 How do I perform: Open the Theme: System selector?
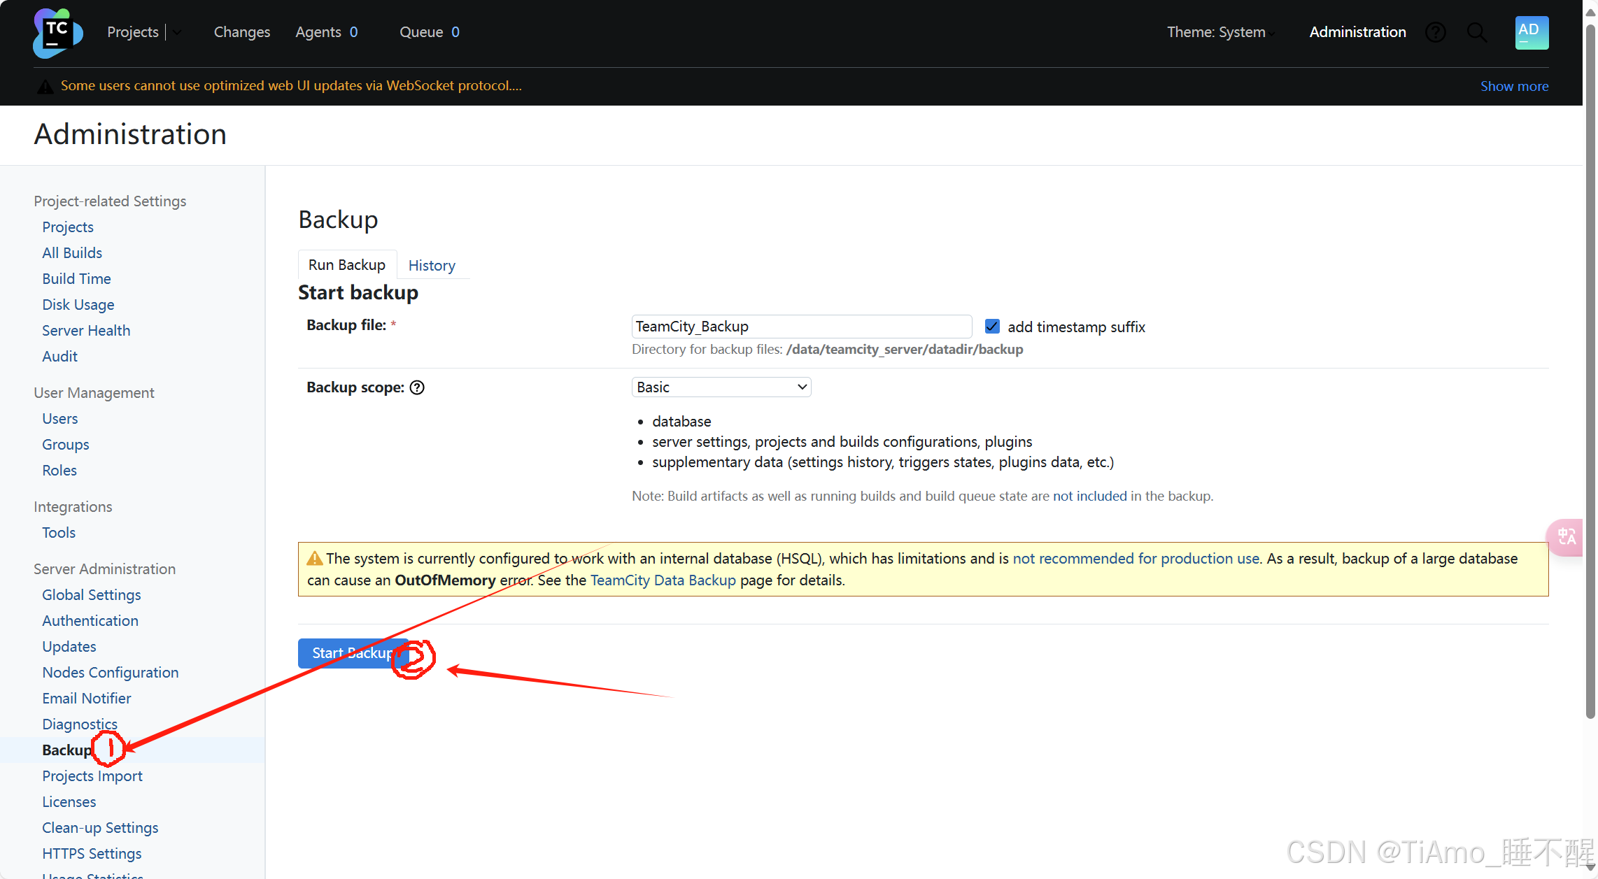tap(1220, 32)
